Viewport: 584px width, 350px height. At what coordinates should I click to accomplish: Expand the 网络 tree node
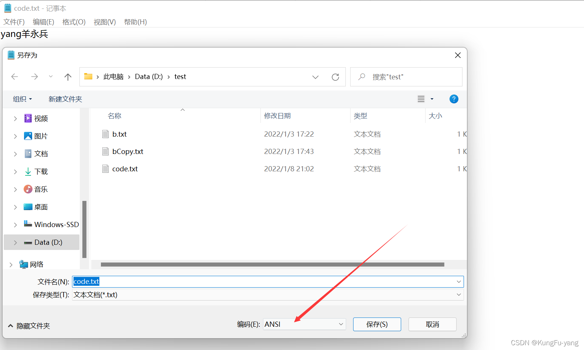click(x=11, y=265)
